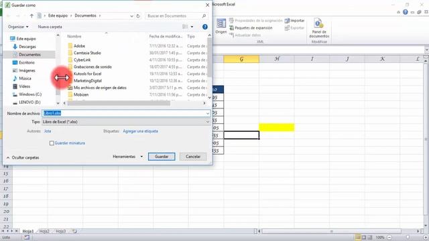Select column G header in Excel

pyautogui.click(x=241, y=59)
